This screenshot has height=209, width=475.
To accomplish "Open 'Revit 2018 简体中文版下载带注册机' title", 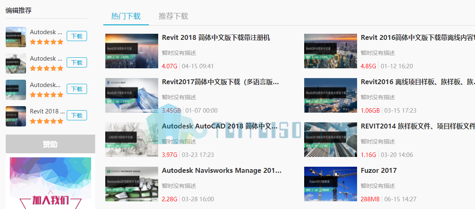I will pos(216,37).
